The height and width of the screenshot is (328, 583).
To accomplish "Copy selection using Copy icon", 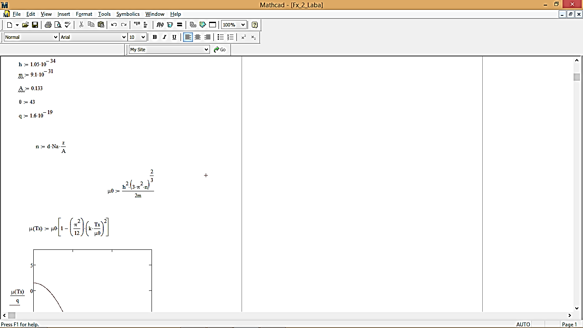I will (x=91, y=25).
